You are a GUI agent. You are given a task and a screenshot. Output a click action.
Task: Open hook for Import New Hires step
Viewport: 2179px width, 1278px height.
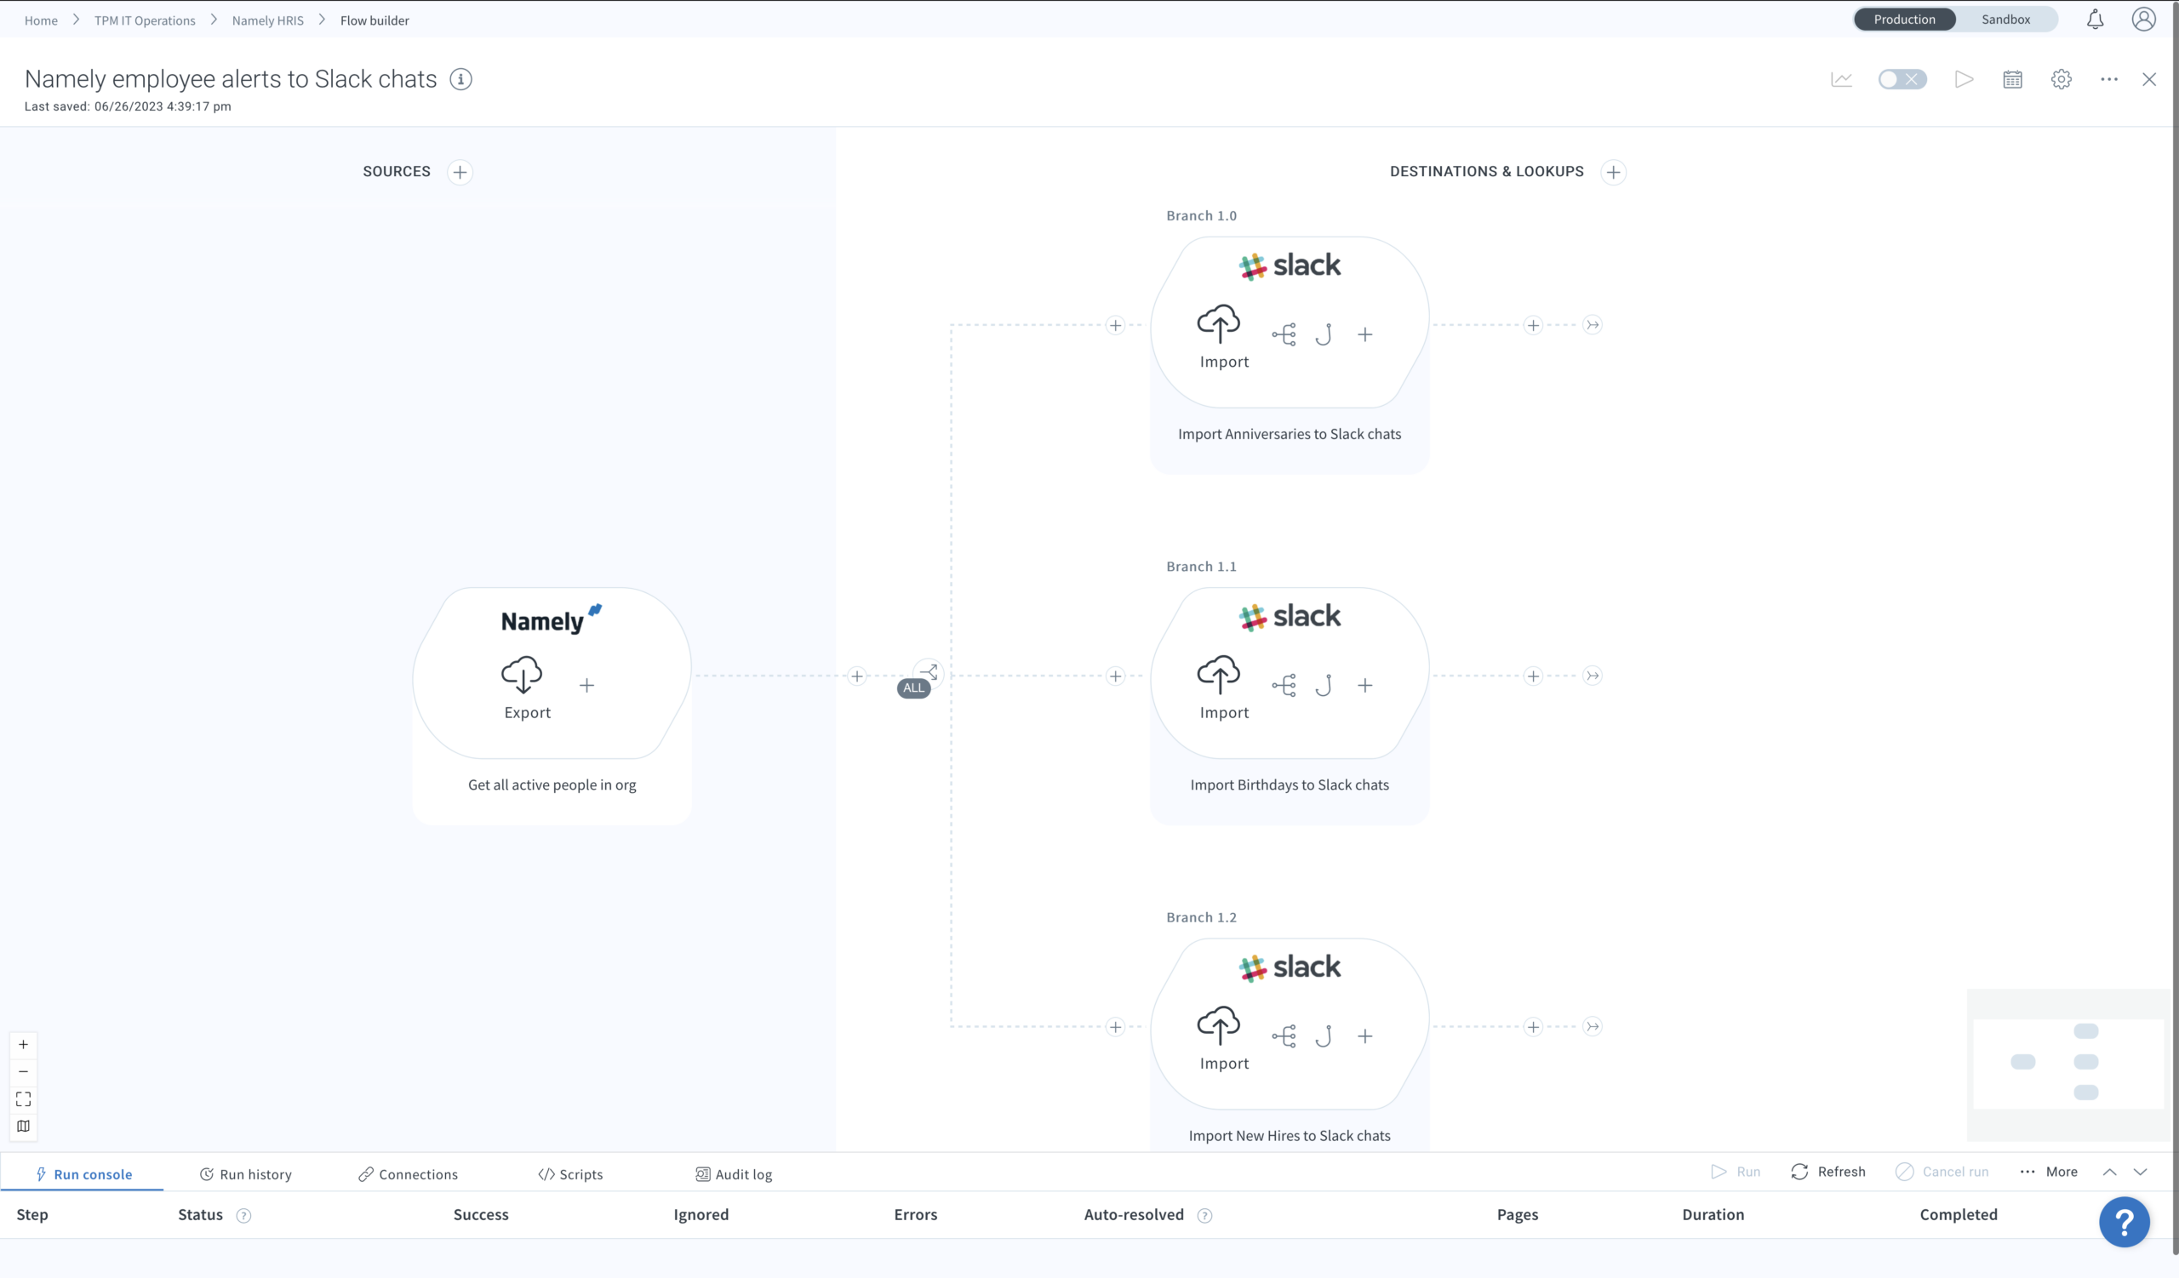click(x=1323, y=1036)
